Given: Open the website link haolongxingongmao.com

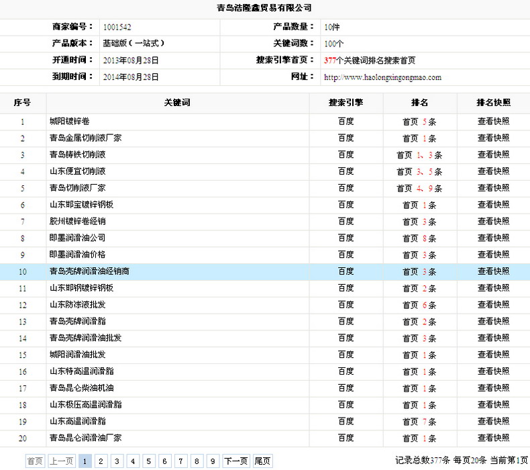Looking at the screenshot, I should coord(382,77).
